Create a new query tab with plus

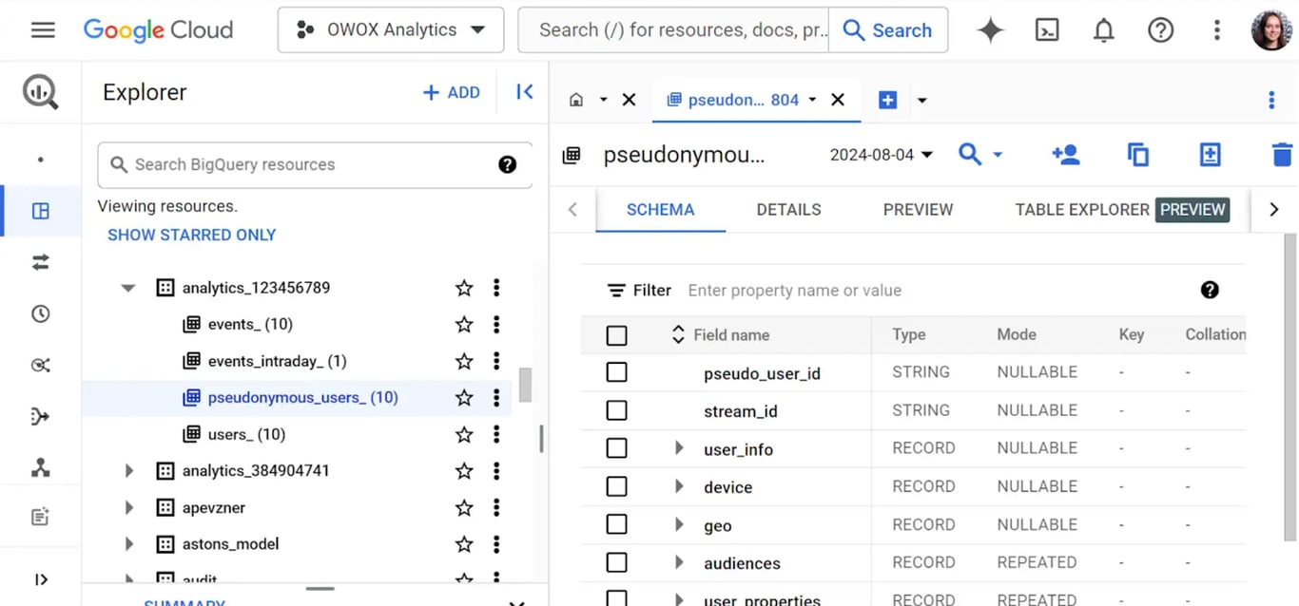tap(887, 100)
